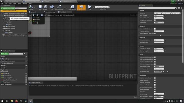Image resolution: width=184 pixels, height=103 pixels.
Task: Save the blueprint using the Save icon
Action: point(40,7)
